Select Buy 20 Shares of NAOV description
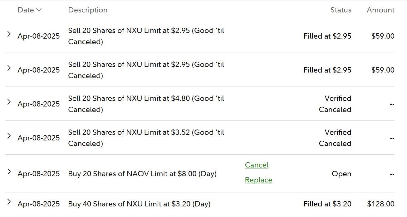 tap(142, 174)
